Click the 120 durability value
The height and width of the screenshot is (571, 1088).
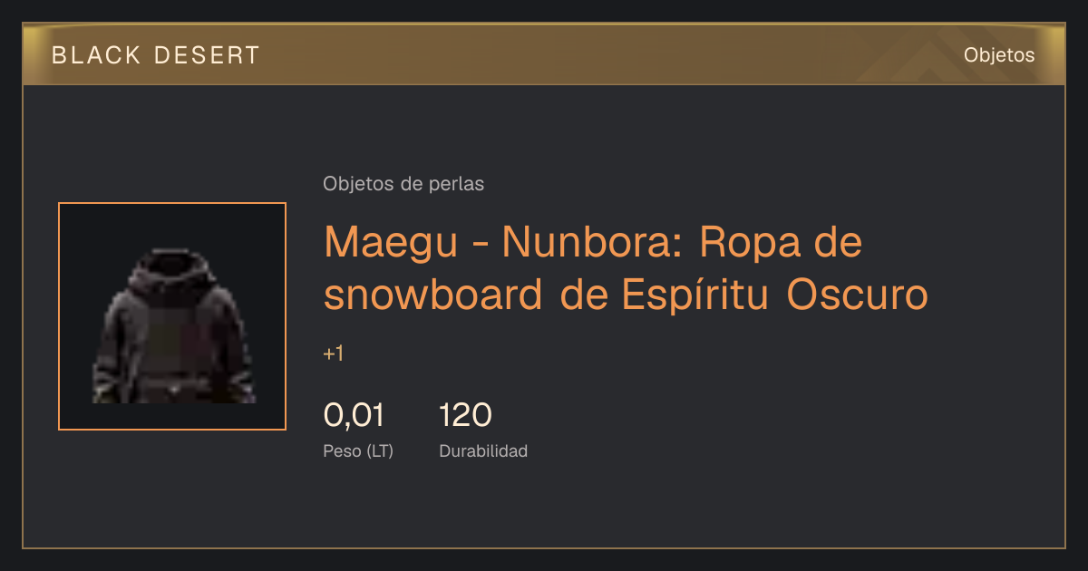[465, 416]
